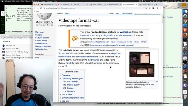Open the JSTOR source link
Image resolution: width=188 pixels, height=106 pixels.
click(x=144, y=42)
